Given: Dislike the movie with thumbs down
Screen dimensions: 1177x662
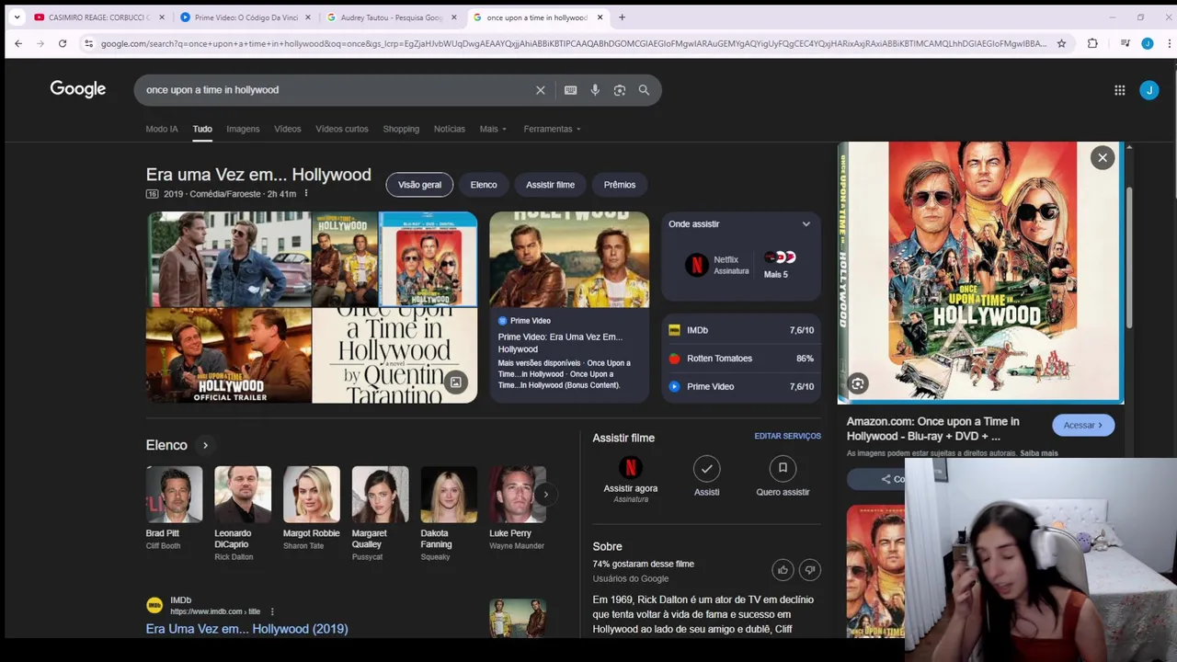Looking at the screenshot, I should [810, 570].
